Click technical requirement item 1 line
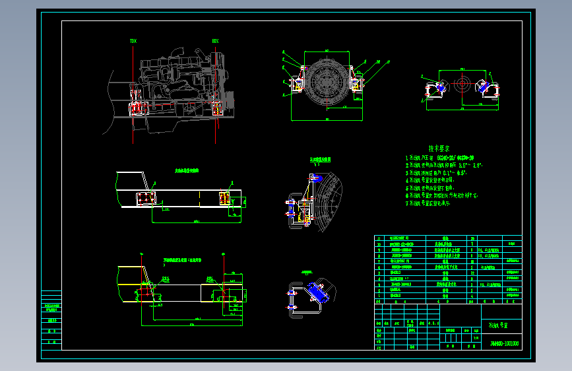The image size is (572, 371). click(439, 158)
